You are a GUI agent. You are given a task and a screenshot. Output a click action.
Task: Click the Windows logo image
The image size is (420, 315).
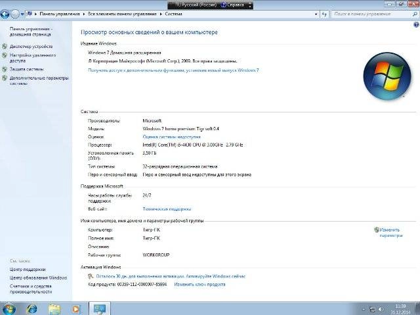coord(387,76)
